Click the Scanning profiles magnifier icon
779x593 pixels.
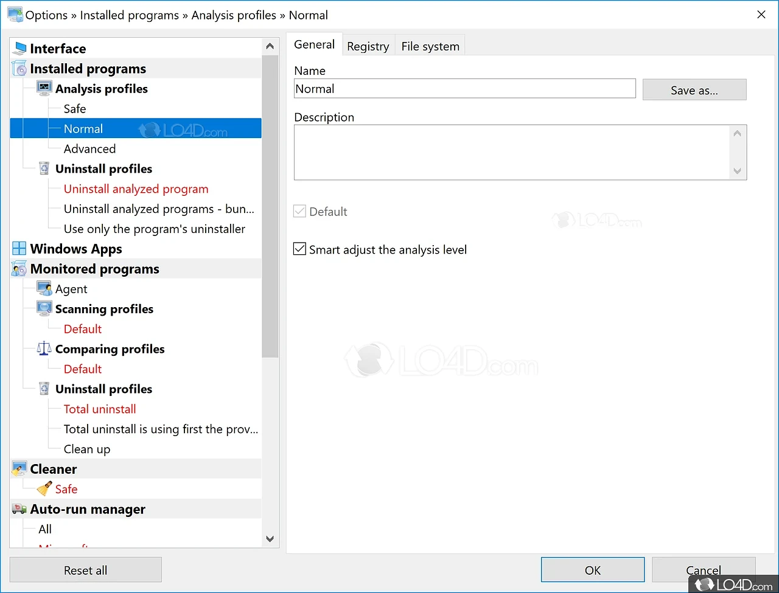pyautogui.click(x=44, y=308)
